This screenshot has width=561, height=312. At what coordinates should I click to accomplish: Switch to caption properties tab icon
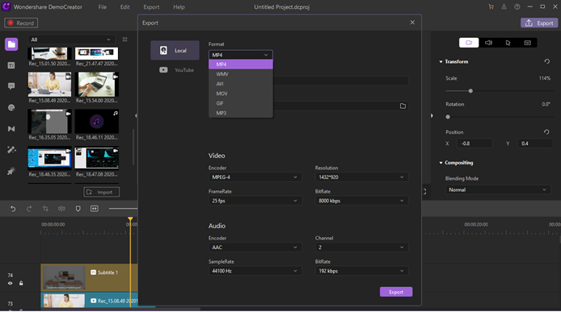527,43
